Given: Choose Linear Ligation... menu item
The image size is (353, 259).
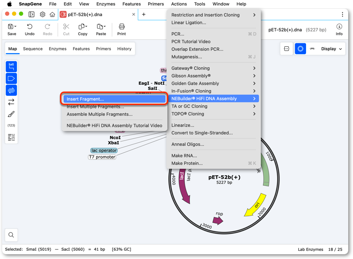Looking at the screenshot, I should (213, 23).
